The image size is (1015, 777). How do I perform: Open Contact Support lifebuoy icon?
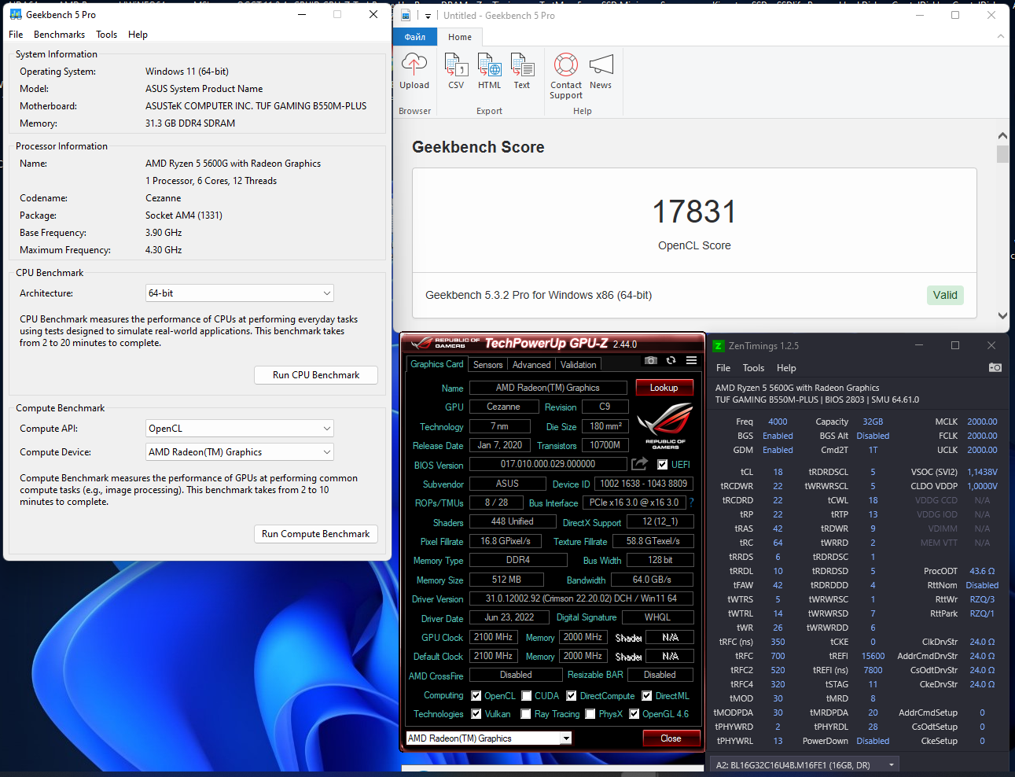[566, 64]
